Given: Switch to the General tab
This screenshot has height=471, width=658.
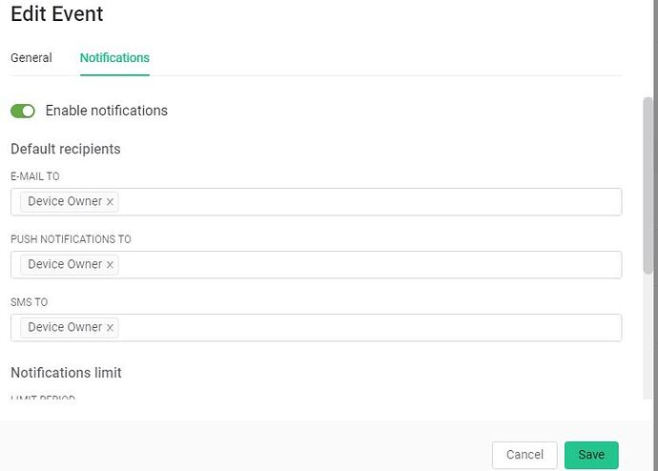Looking at the screenshot, I should point(31,58).
